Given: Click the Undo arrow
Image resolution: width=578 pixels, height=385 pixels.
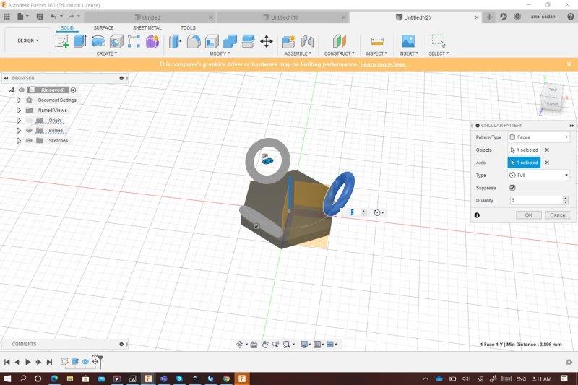Looking at the screenshot, I should point(53,17).
